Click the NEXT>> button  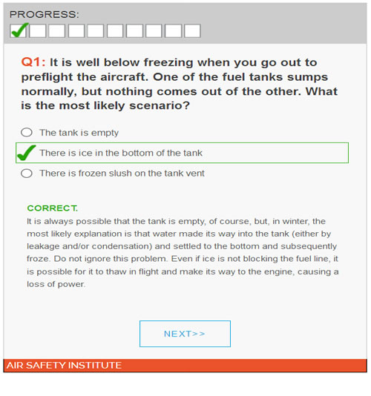pos(185,334)
